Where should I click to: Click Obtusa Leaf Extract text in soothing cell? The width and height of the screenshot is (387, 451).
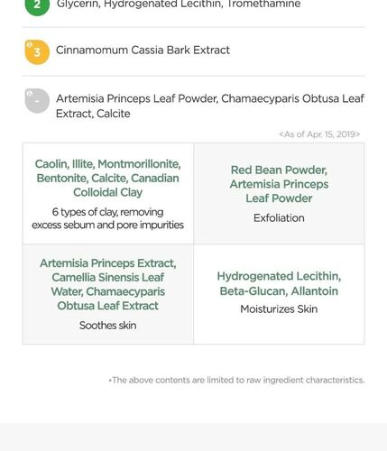click(108, 306)
